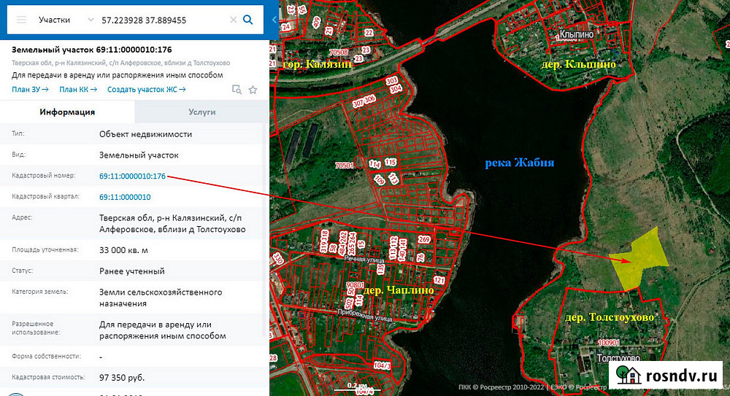The image size is (730, 396).
Task: Select the Информация tab
Action: pyautogui.click(x=67, y=112)
